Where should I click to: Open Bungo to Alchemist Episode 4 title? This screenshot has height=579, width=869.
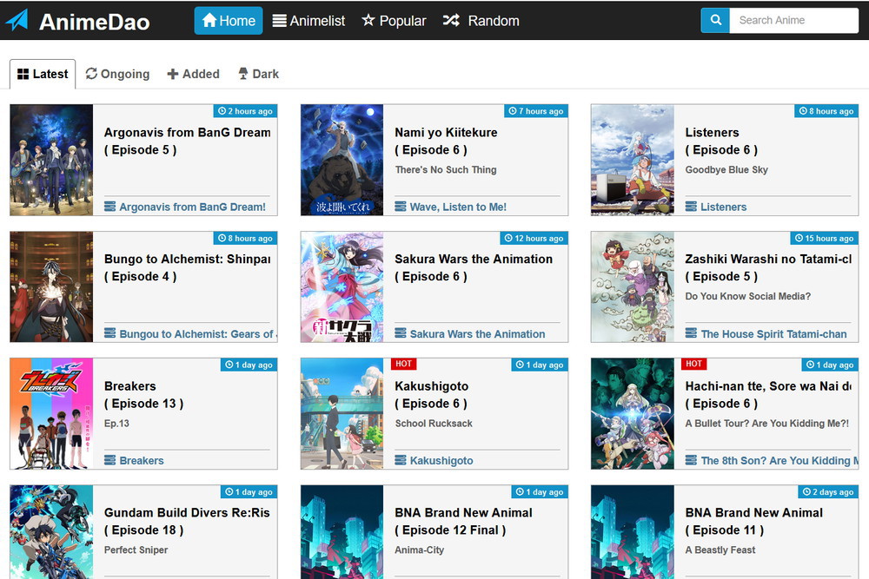click(188, 268)
